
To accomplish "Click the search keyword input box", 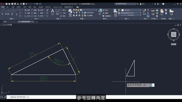I will [x=126, y=4].
